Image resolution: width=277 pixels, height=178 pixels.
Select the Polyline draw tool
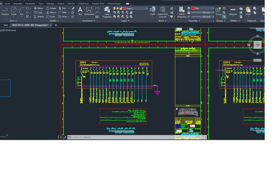tap(5, 11)
